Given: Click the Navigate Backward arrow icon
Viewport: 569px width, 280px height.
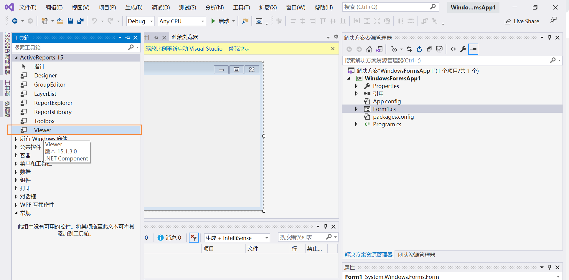Looking at the screenshot, I should point(15,21).
